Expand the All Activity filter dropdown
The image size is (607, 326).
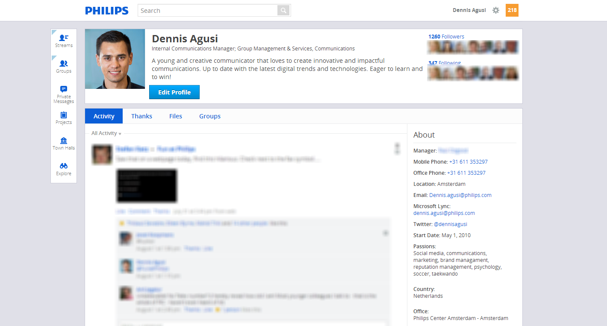coord(106,133)
